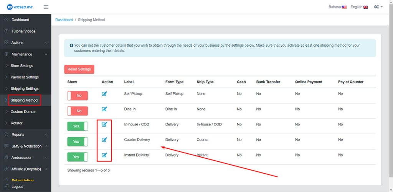Click the Courier Delivery label text

click(x=137, y=140)
